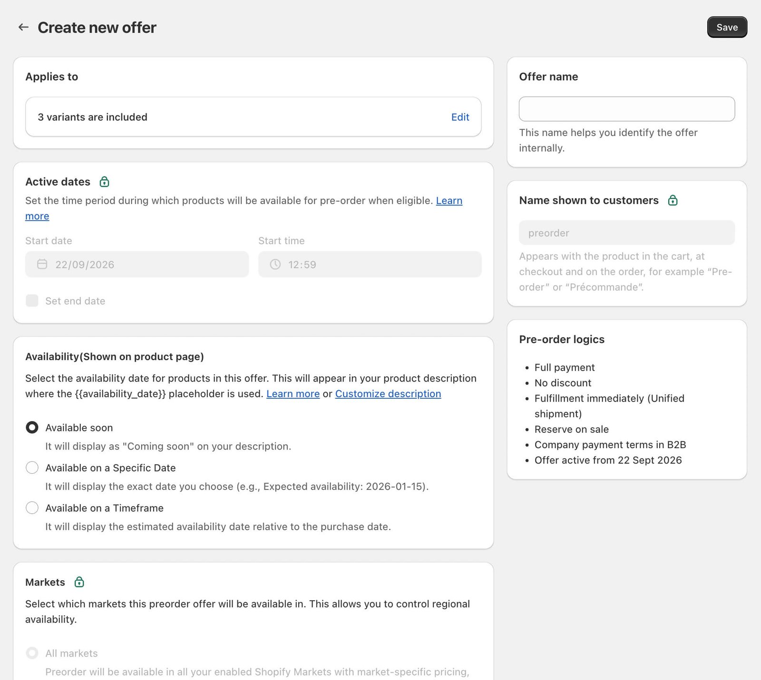Click 'Company payment terms in B2B' item
The width and height of the screenshot is (761, 680).
610,444
